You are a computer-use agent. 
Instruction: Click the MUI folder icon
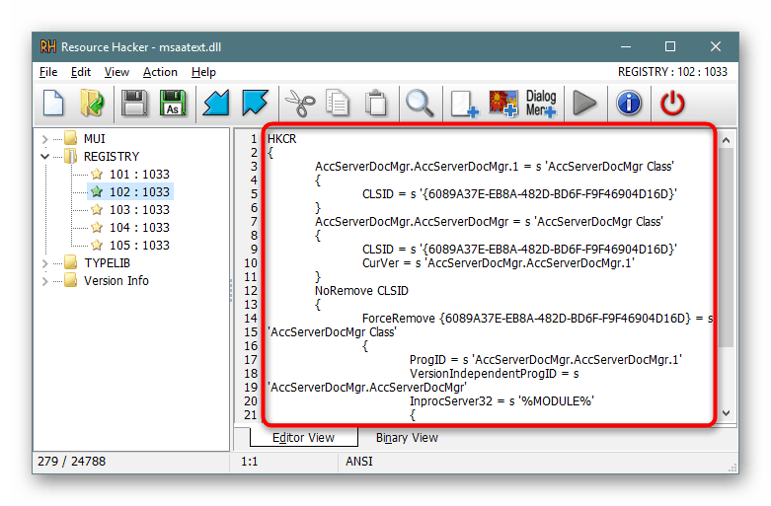click(71, 138)
